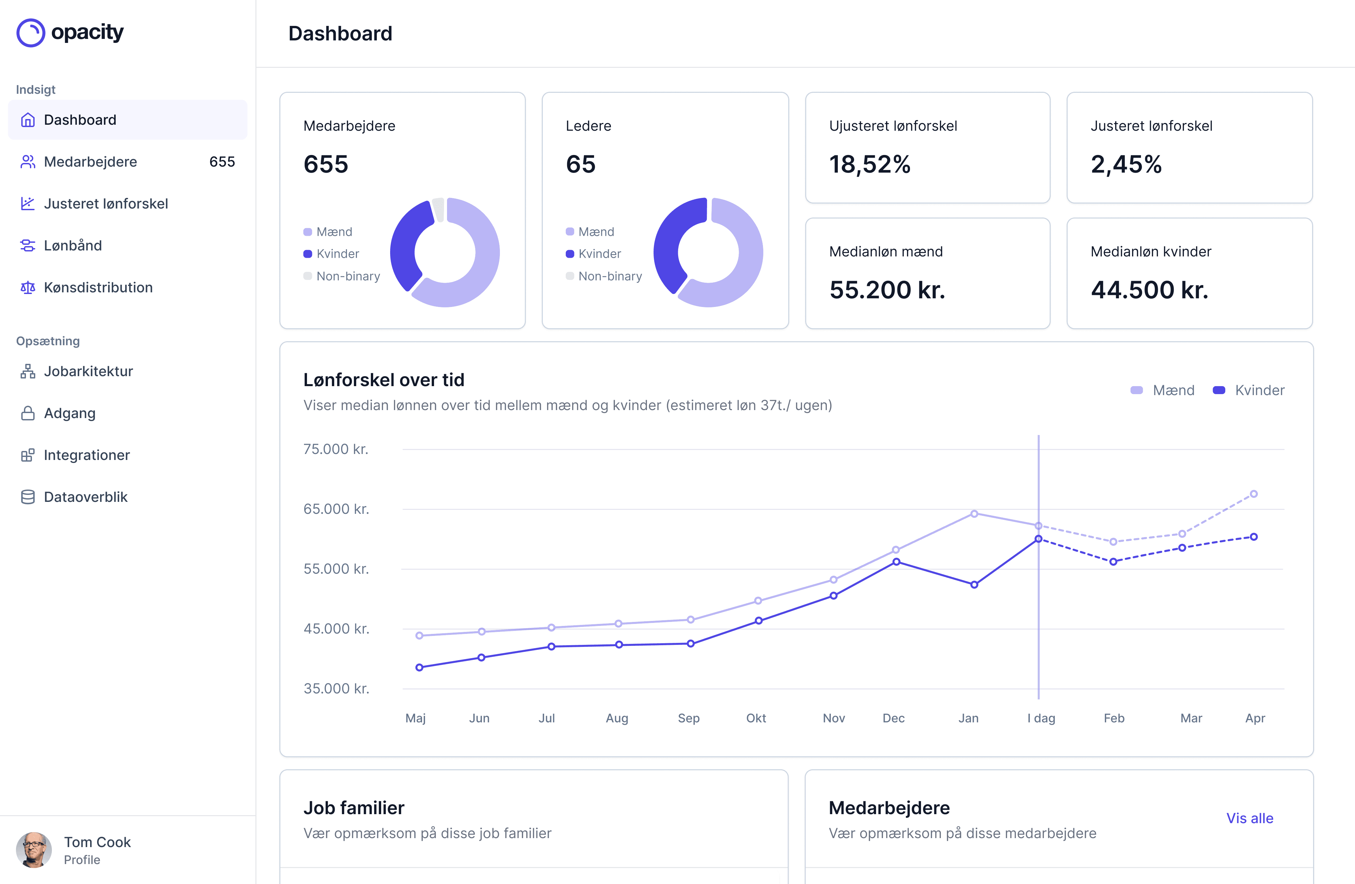Open the Adgang lock icon
Image resolution: width=1355 pixels, height=884 pixels.
(x=27, y=413)
